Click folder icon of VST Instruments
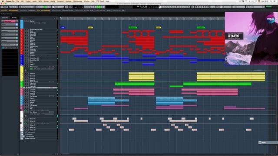The width and height of the screenshot is (278, 156). 22,132
